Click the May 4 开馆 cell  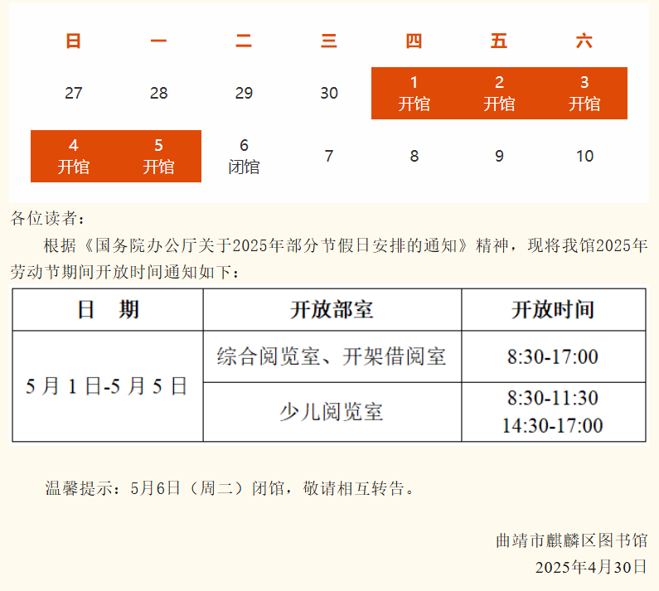click(74, 157)
